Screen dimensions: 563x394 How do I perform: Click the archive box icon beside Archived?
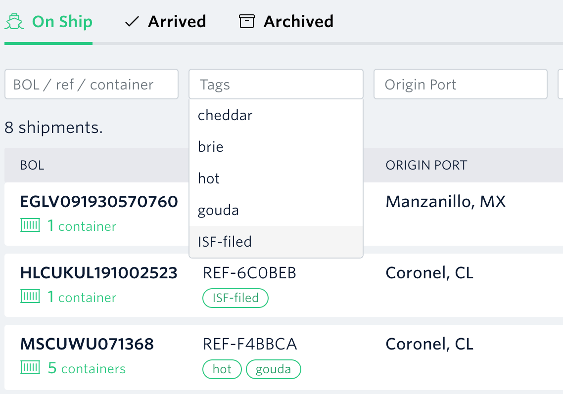pos(246,21)
